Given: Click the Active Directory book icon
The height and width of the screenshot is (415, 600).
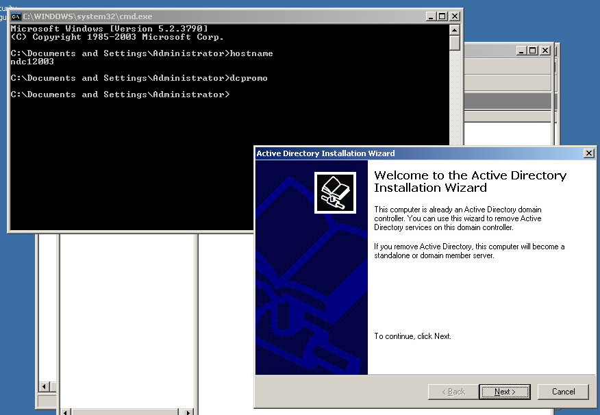Looking at the screenshot, I should pos(335,192).
